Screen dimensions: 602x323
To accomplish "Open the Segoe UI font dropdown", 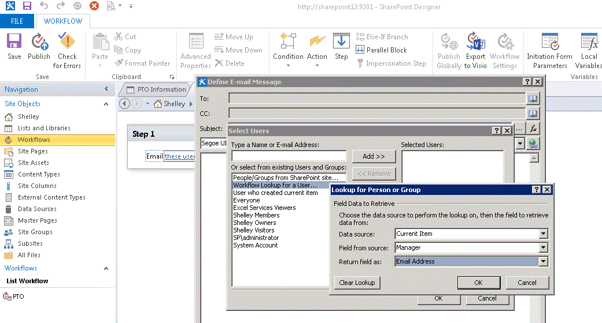I will 520,144.
